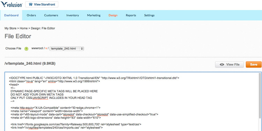The width and height of the screenshot is (262, 131).
Task: Click the 'Choose File' label
Action: point(13,49)
